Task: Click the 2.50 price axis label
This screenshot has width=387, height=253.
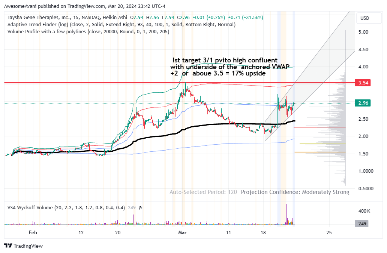Action: tap(363, 119)
